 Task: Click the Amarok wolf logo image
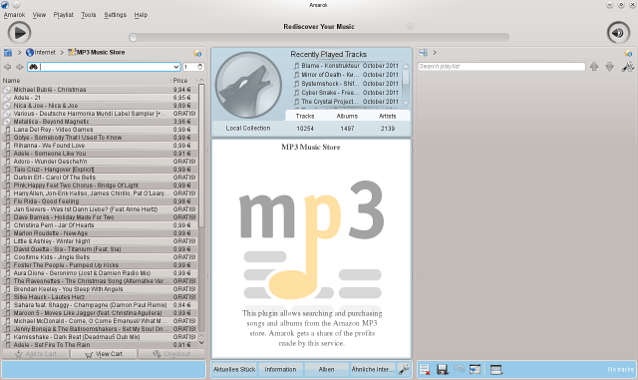tap(248, 85)
